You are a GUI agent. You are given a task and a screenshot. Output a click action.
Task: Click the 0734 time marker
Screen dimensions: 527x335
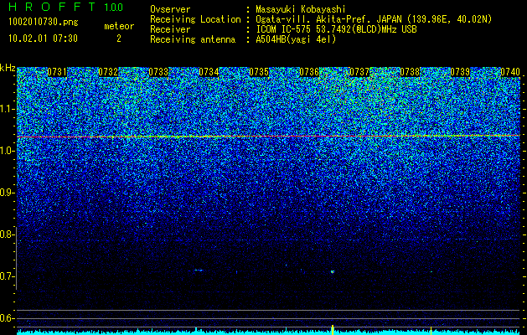click(x=209, y=72)
